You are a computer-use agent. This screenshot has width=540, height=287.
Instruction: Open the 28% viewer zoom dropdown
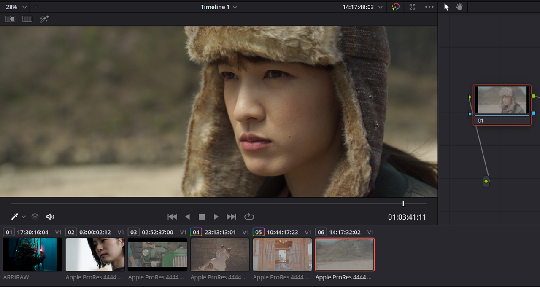[x=16, y=7]
